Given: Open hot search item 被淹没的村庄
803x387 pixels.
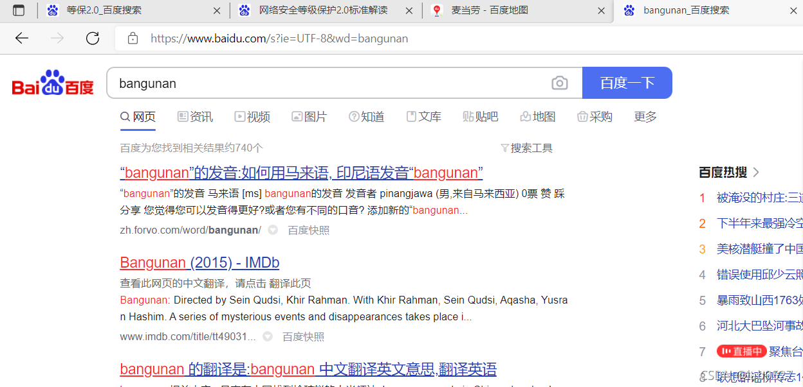Looking at the screenshot, I should point(760,198).
